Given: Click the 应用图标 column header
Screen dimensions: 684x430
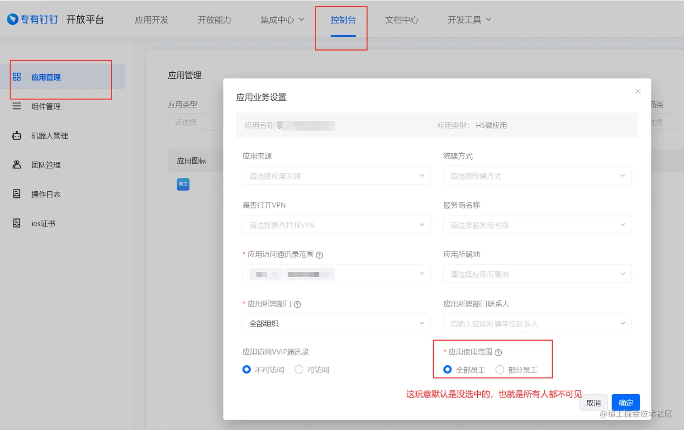Looking at the screenshot, I should (191, 161).
